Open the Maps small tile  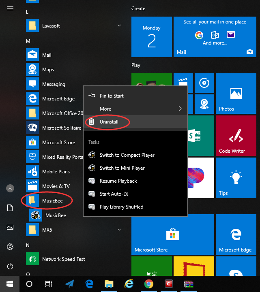(x=204, y=104)
